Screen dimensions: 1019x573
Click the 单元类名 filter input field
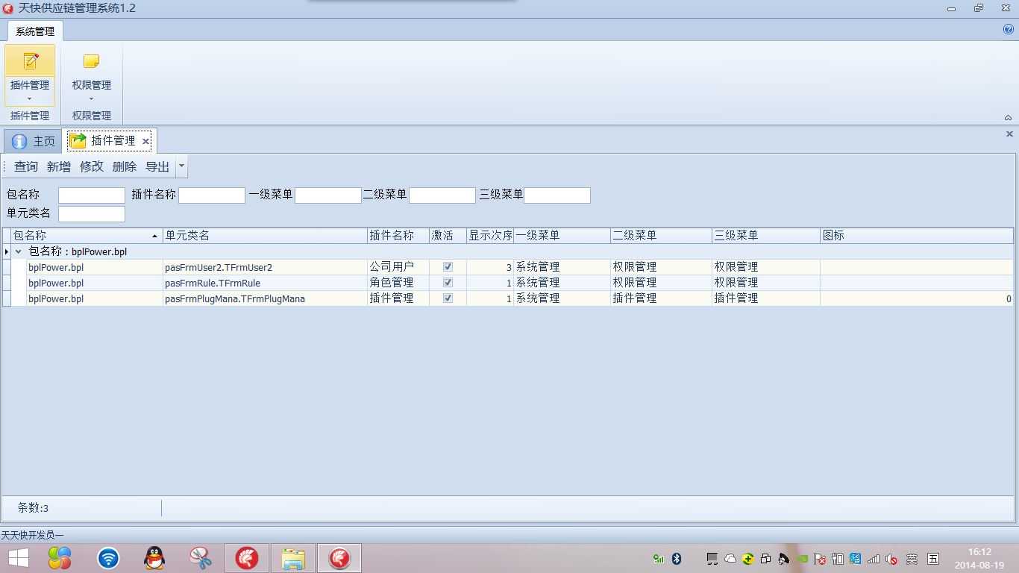point(92,214)
